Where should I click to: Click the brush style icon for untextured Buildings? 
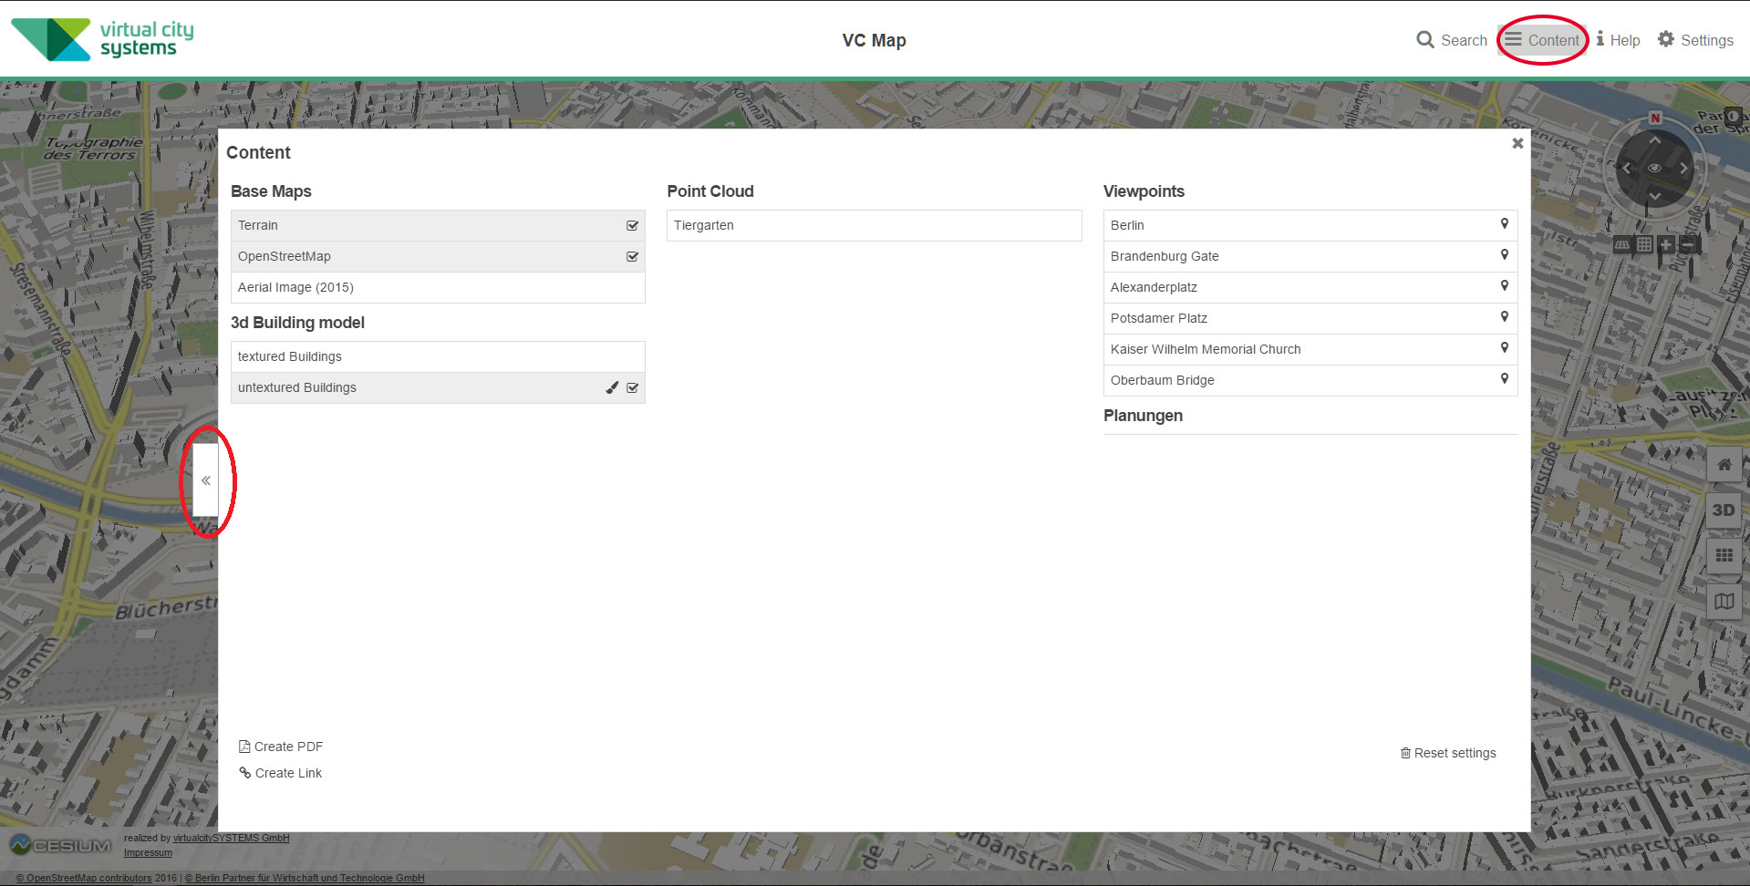tap(612, 387)
